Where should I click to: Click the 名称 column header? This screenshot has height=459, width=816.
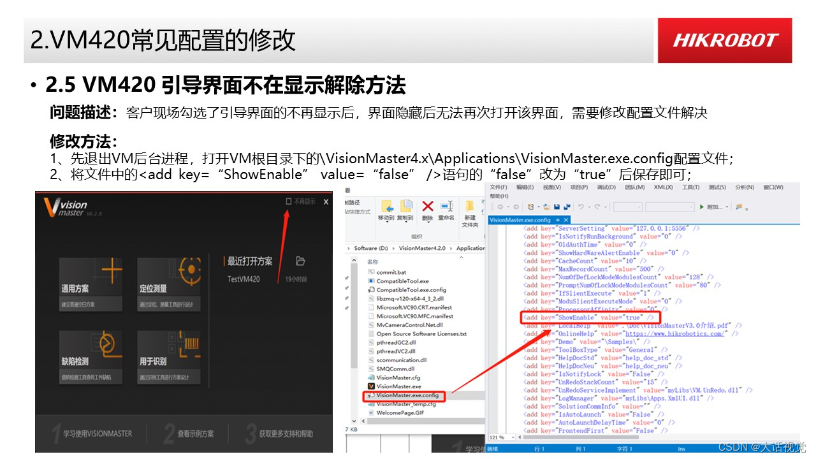[x=373, y=261]
